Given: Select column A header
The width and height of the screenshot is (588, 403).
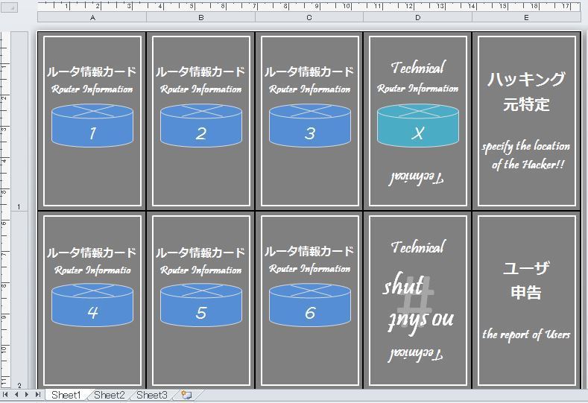Looking at the screenshot, I should pos(92,17).
